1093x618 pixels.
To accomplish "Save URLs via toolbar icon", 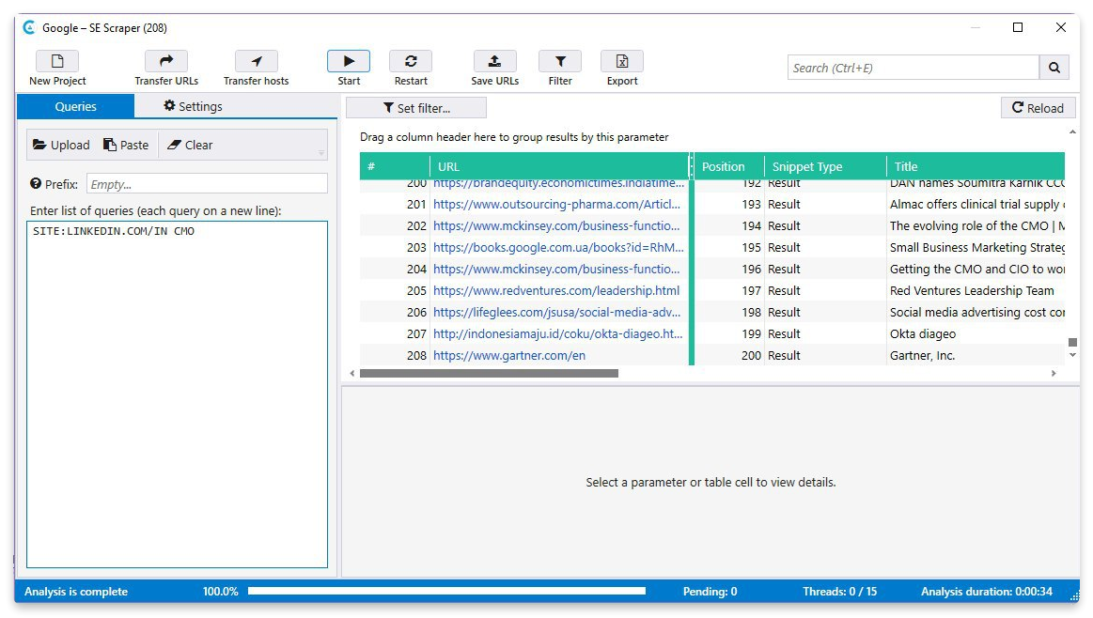I will click(x=495, y=61).
